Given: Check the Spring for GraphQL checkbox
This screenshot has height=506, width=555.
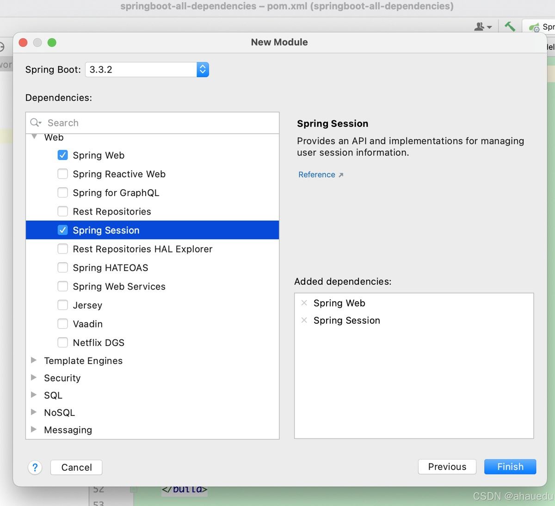Looking at the screenshot, I should pos(62,192).
